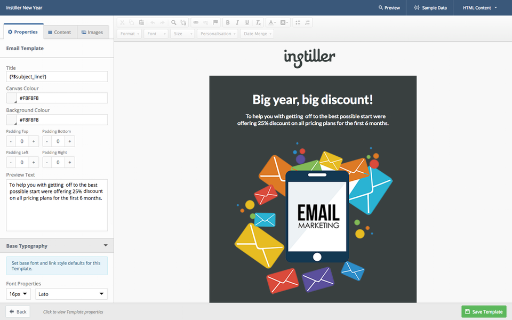This screenshot has width=512, height=320.
Task: Open the Canvas Colour swatch
Action: (x=11, y=98)
